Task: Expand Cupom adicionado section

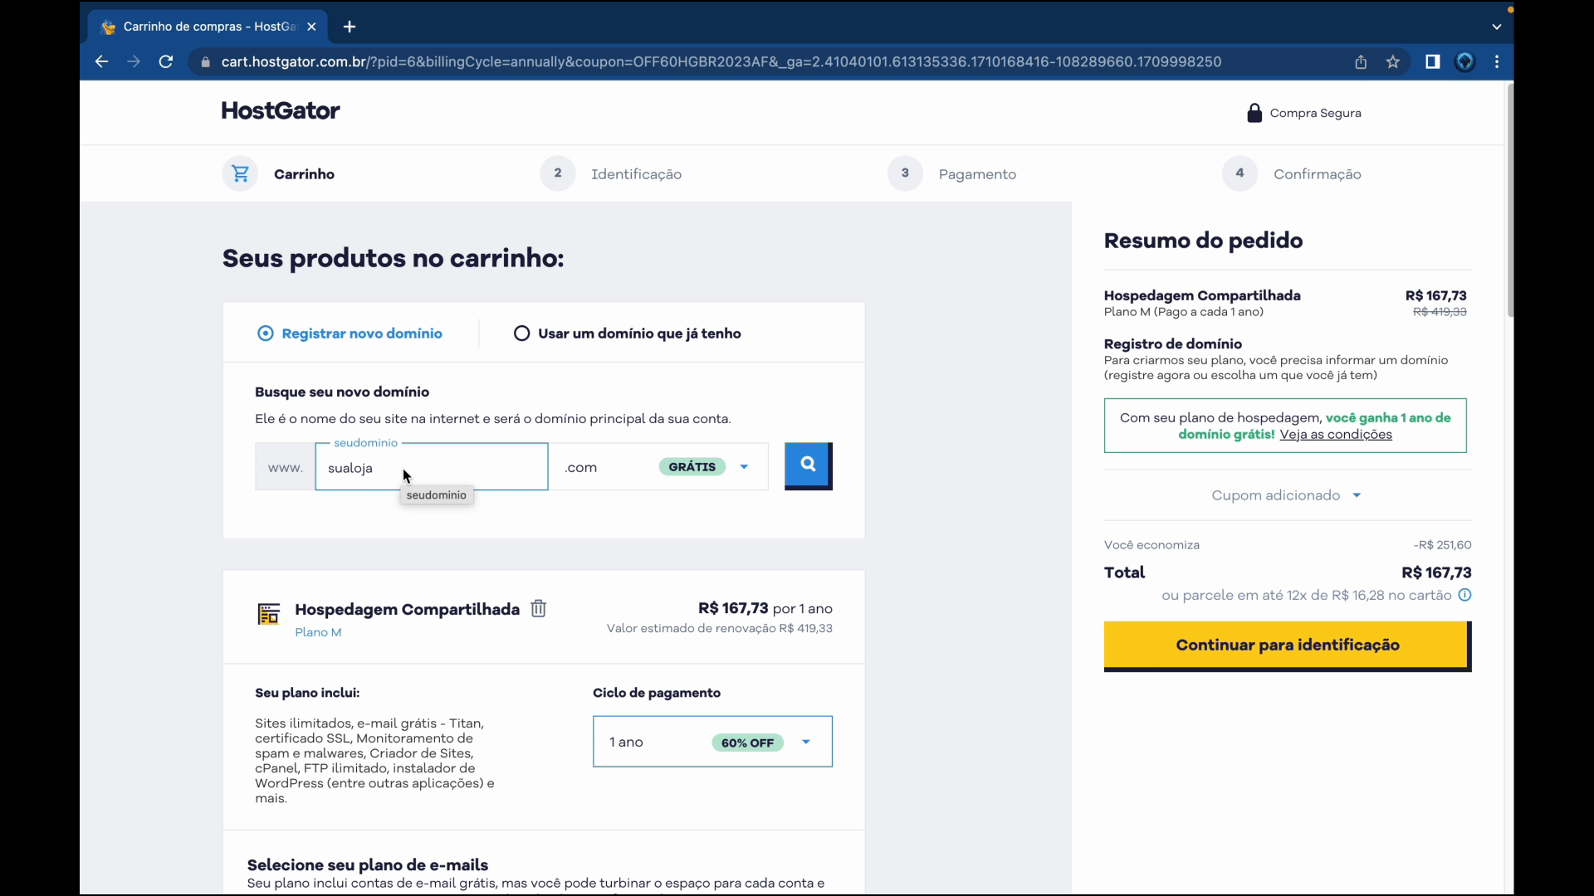Action: coord(1285,495)
